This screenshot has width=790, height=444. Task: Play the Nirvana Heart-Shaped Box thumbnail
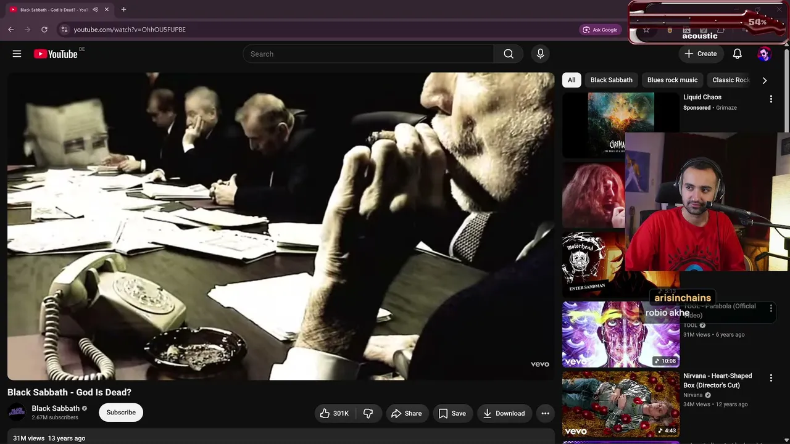(621, 404)
